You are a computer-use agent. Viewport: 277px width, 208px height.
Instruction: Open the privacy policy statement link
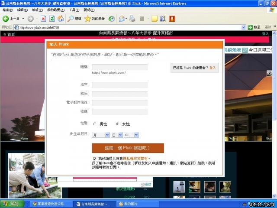pos(135,159)
